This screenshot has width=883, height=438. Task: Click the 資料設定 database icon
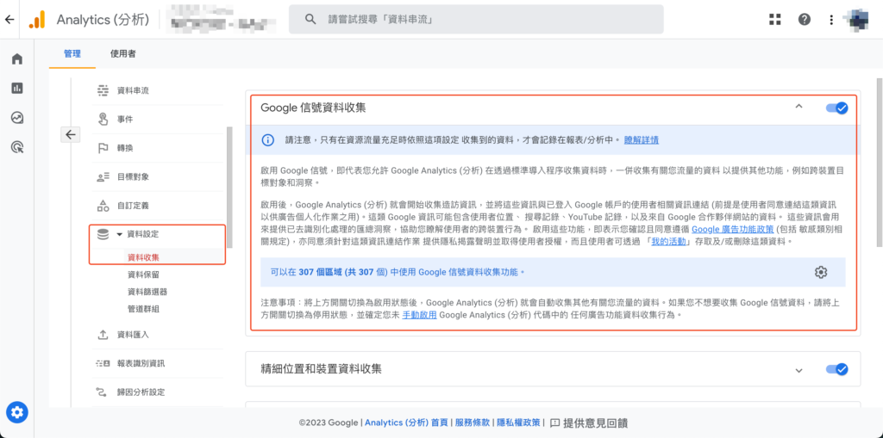[x=103, y=234]
